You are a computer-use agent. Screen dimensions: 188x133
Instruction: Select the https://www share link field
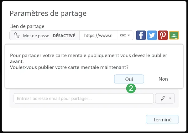98,35
